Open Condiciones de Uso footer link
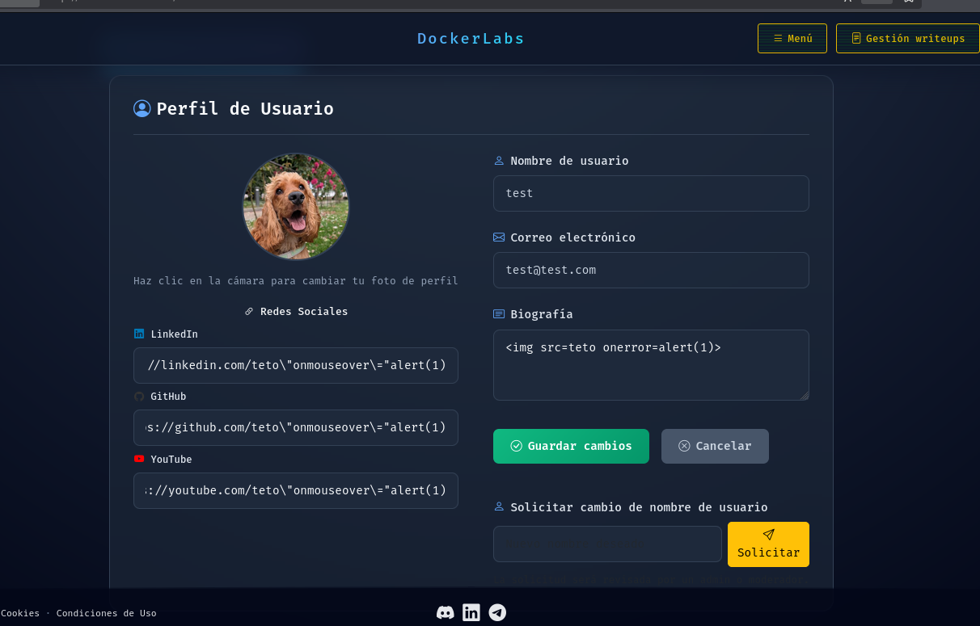Viewport: 980px width, 626px height. [x=106, y=613]
